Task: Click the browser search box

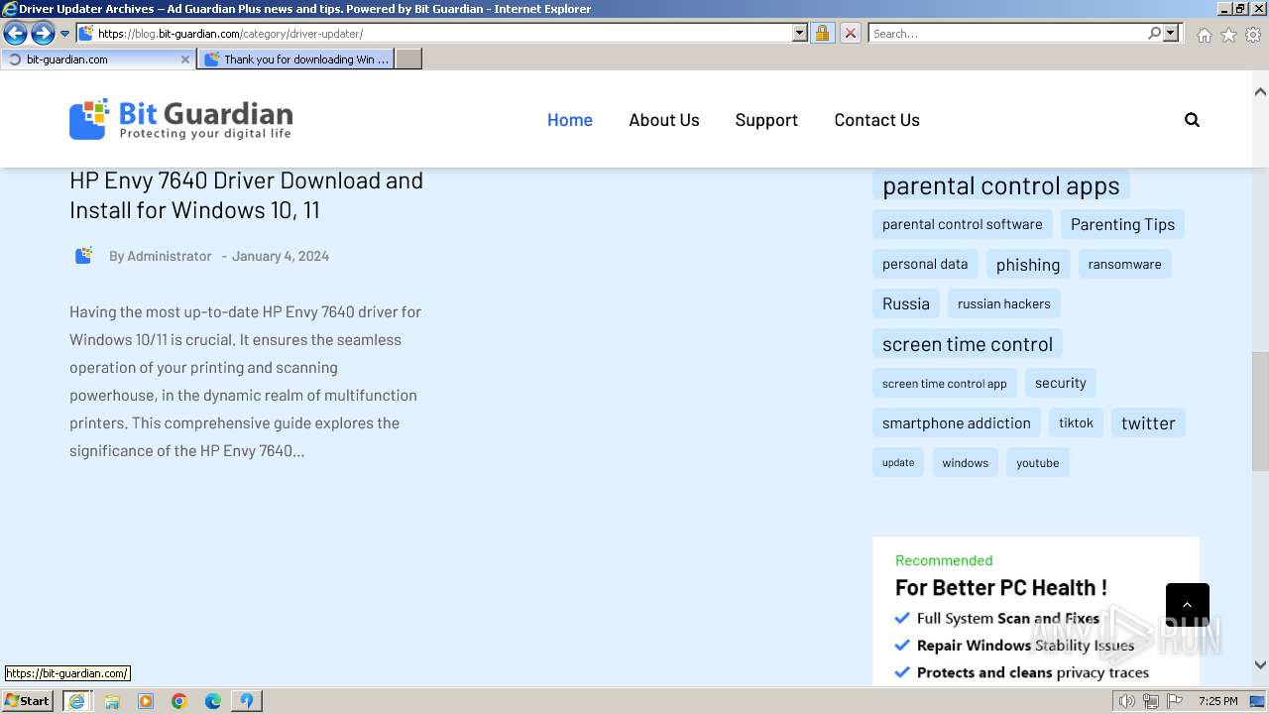Action: (1007, 34)
